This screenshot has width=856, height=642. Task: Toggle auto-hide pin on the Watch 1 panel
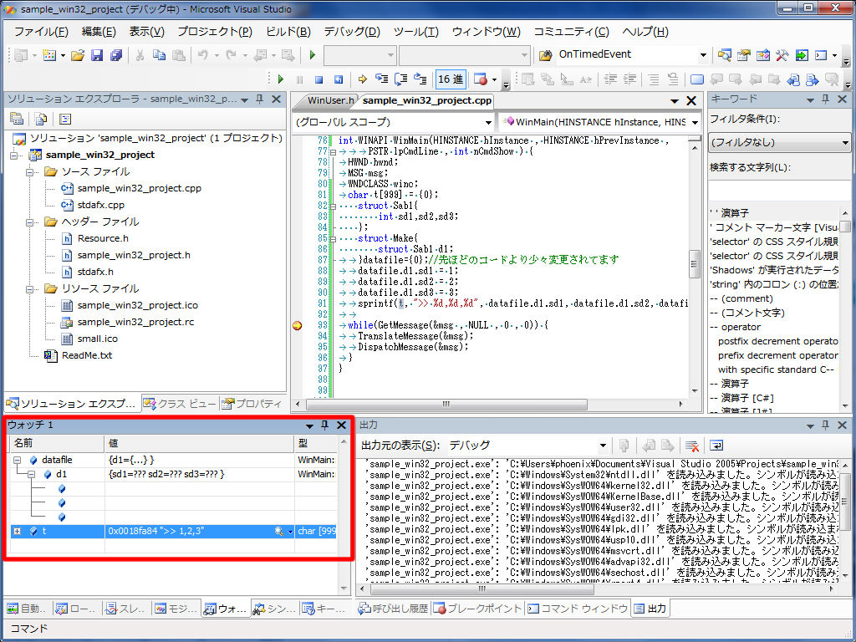click(325, 425)
